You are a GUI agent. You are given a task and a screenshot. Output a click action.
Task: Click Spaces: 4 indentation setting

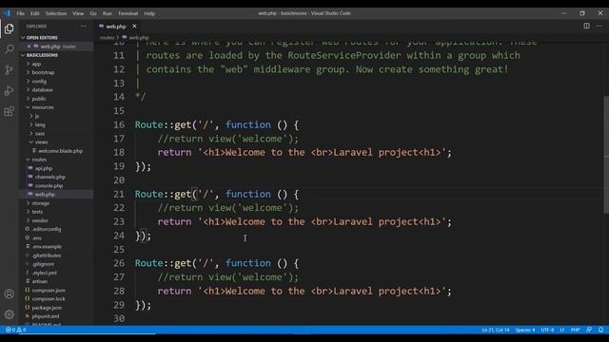[x=525, y=330]
